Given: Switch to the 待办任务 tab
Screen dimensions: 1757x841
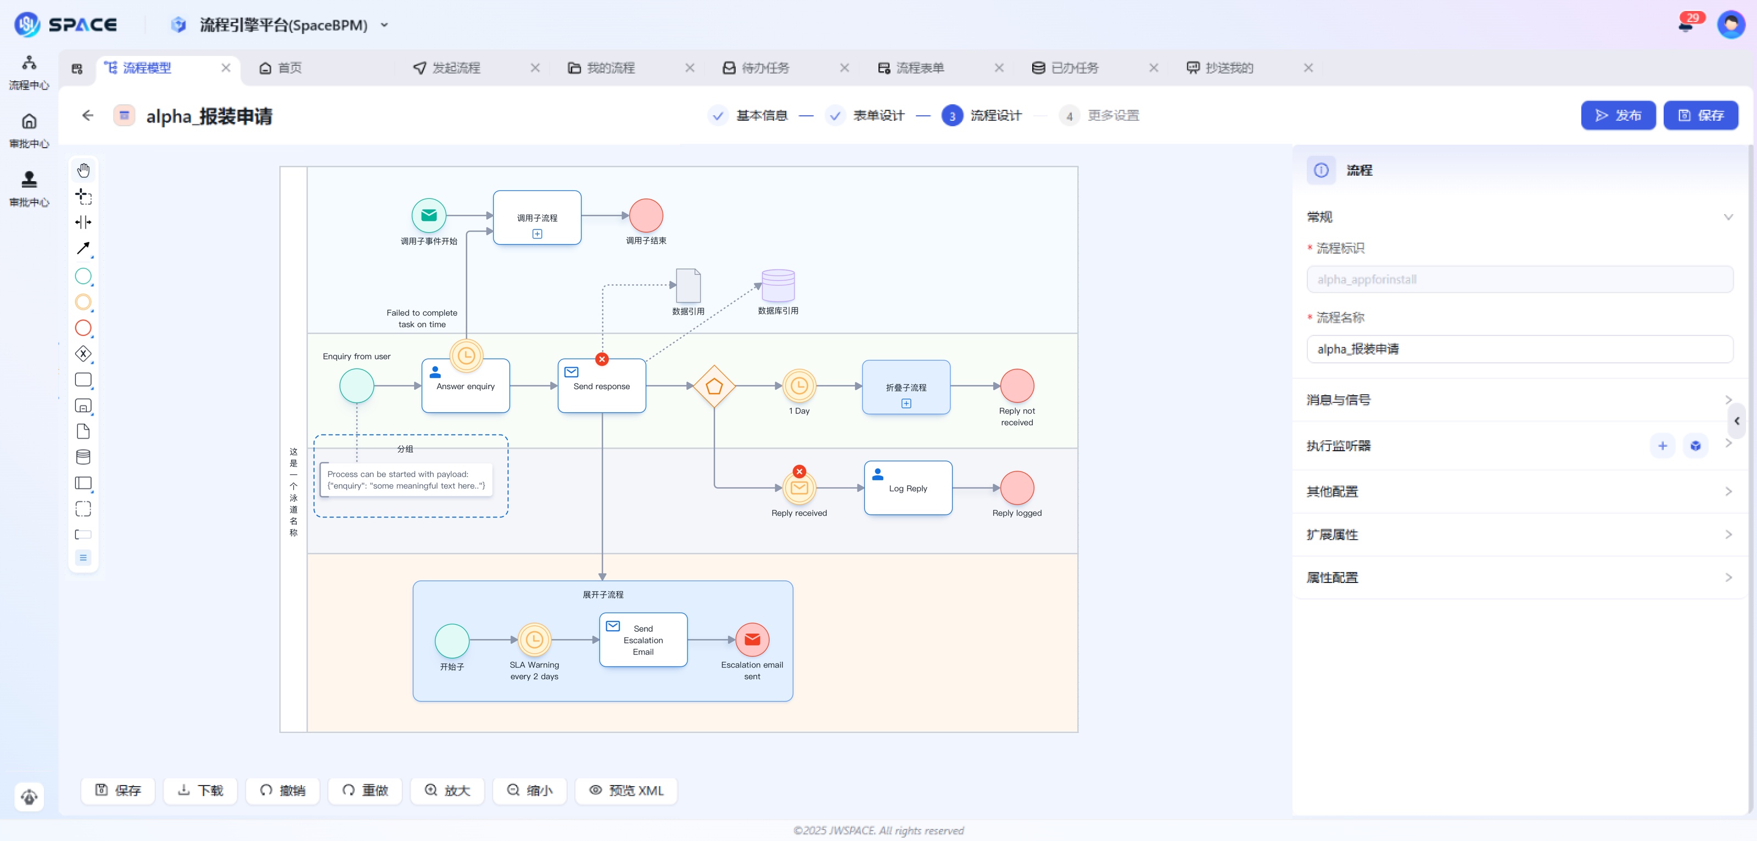Looking at the screenshot, I should [765, 68].
